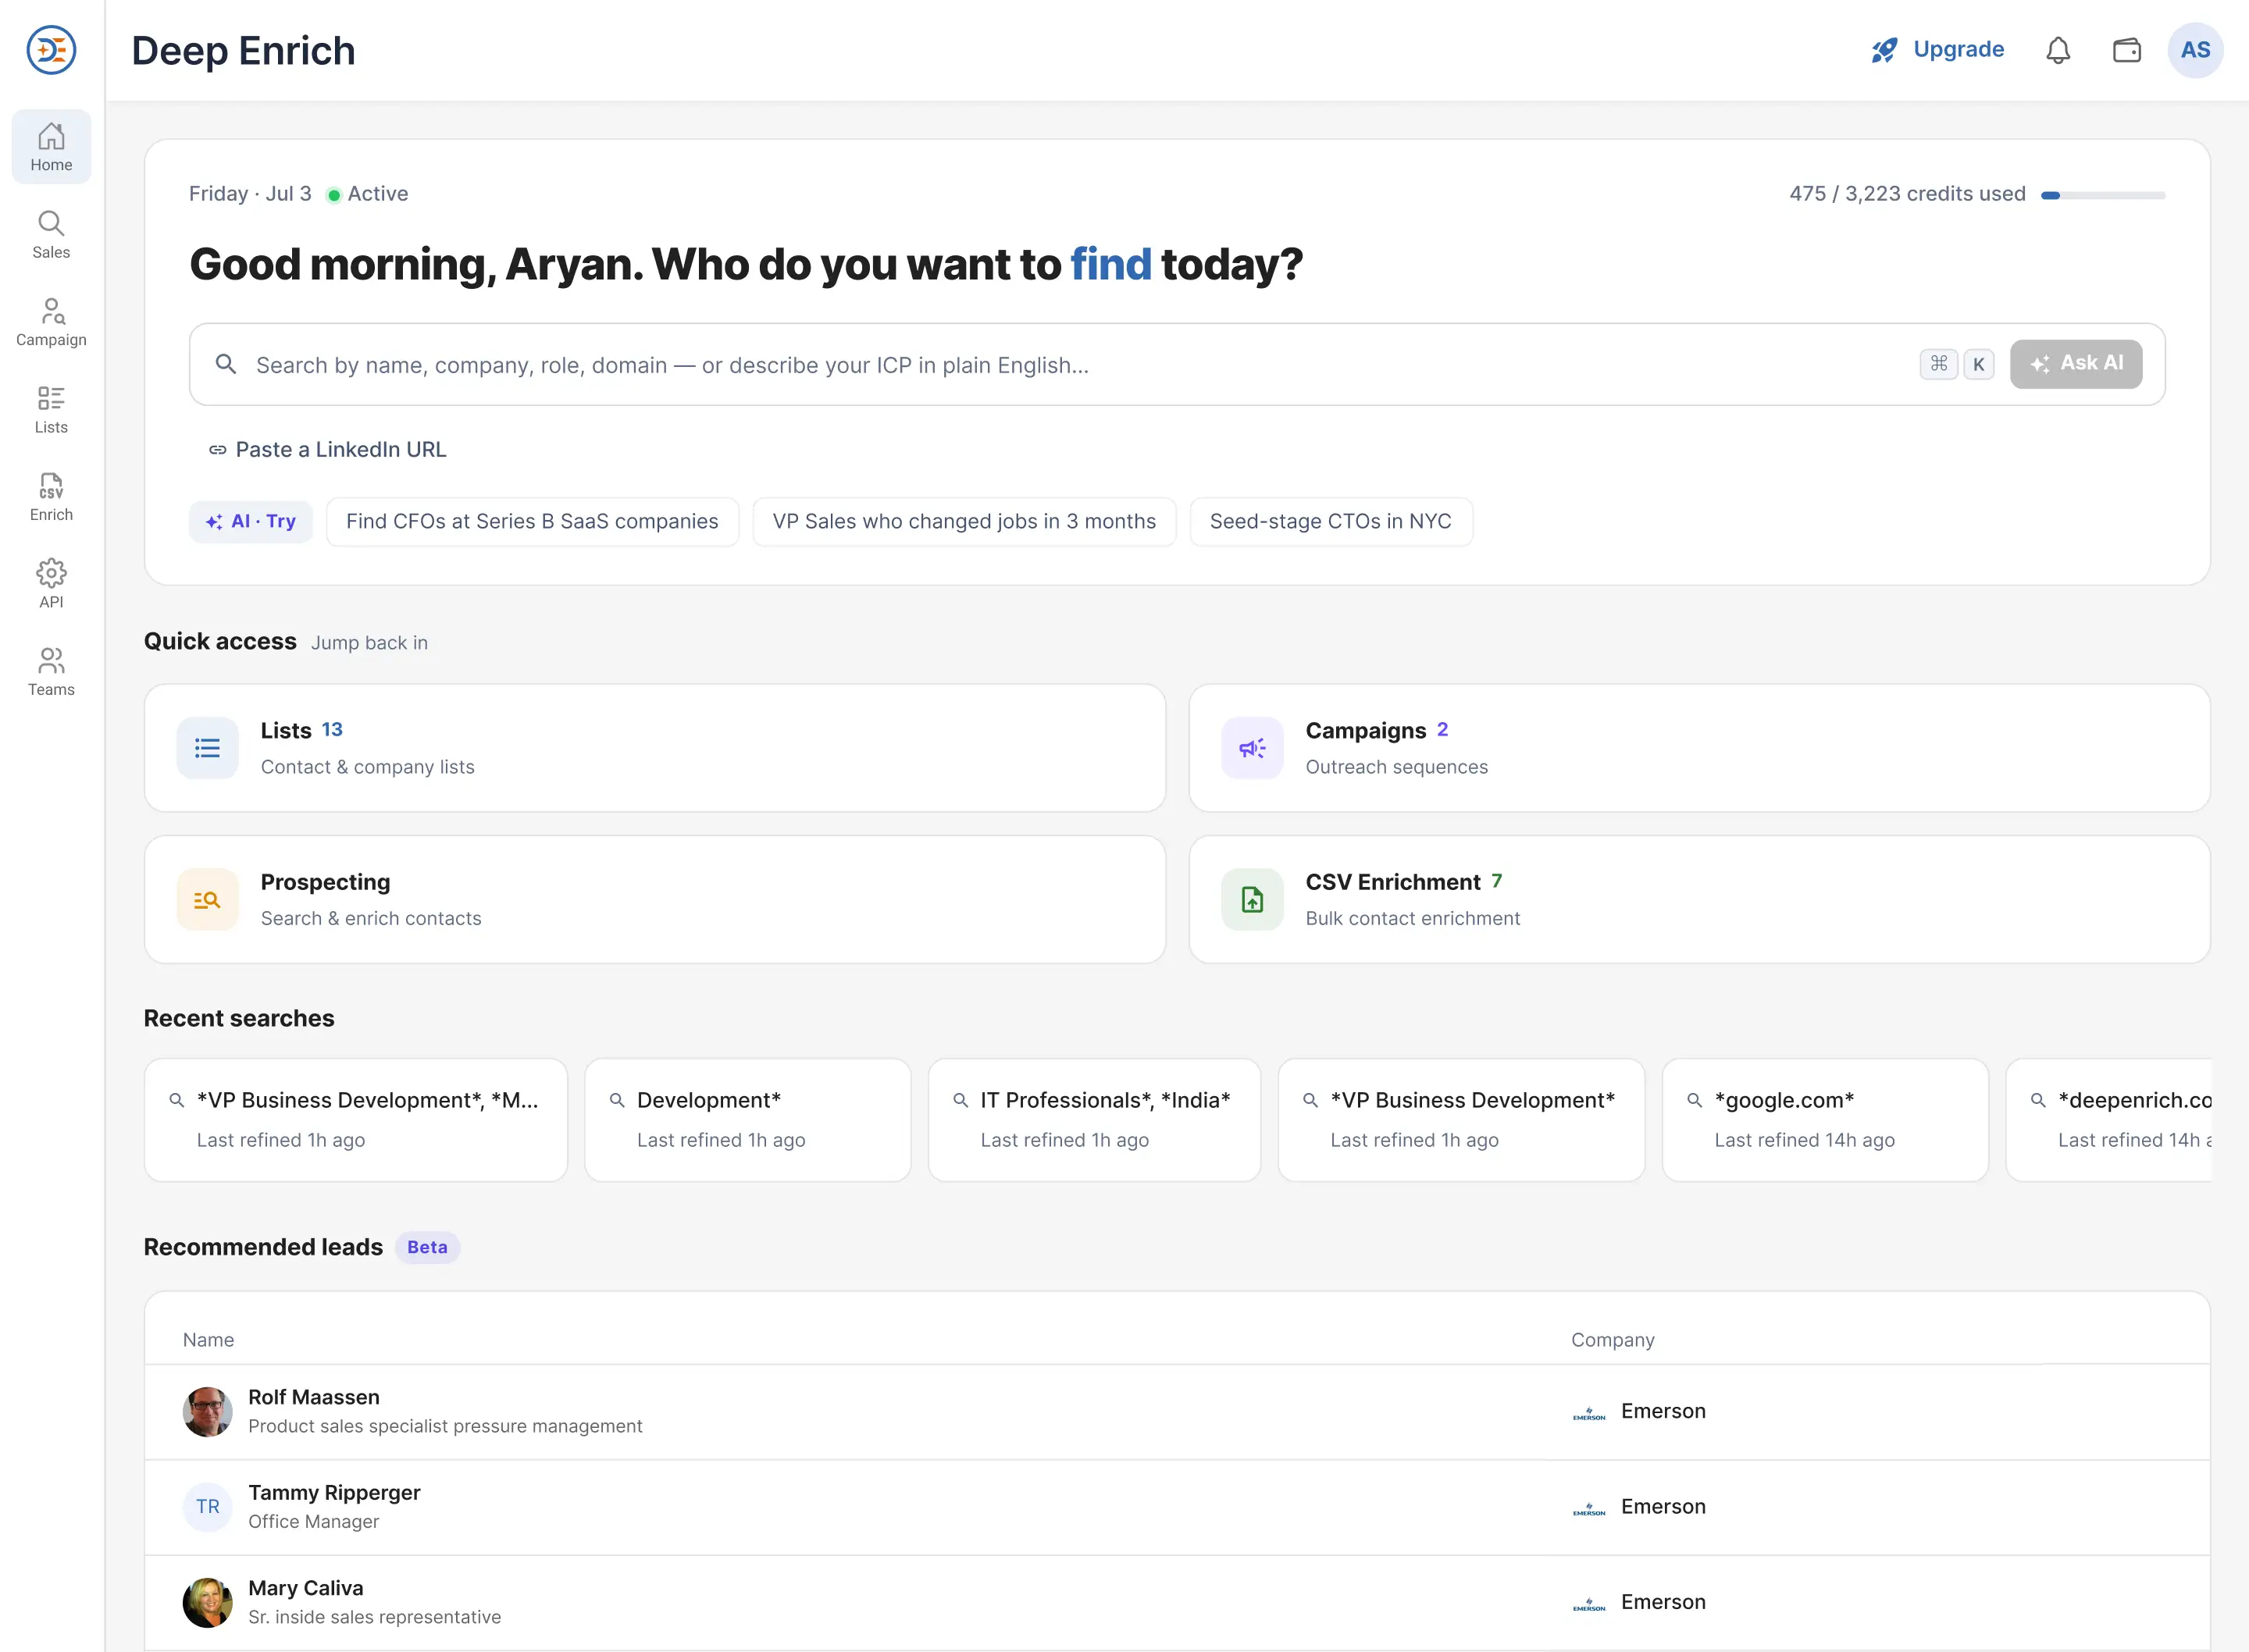Open the Home sidebar item
Screen dimensions: 2249x1652
click(51, 147)
